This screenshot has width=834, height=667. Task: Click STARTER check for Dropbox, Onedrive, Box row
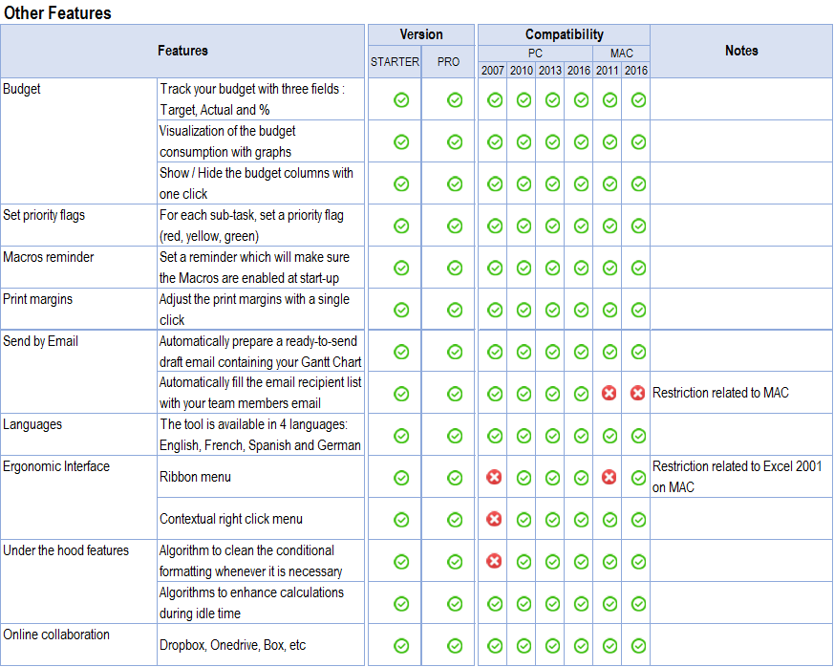coord(401,646)
